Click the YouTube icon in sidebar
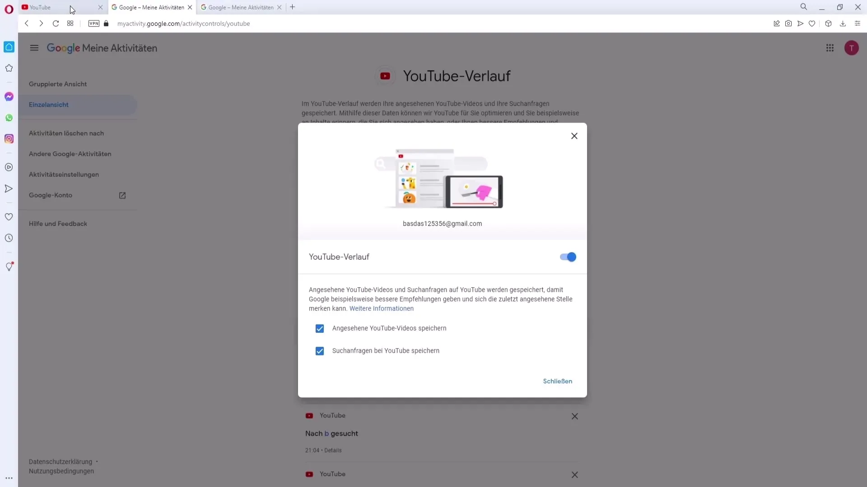 coord(8,167)
